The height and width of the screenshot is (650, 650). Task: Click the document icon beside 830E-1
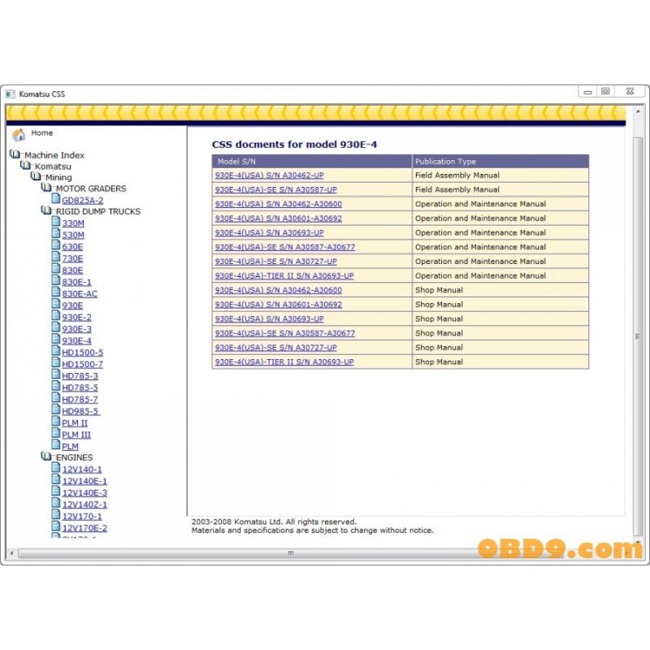[56, 280]
